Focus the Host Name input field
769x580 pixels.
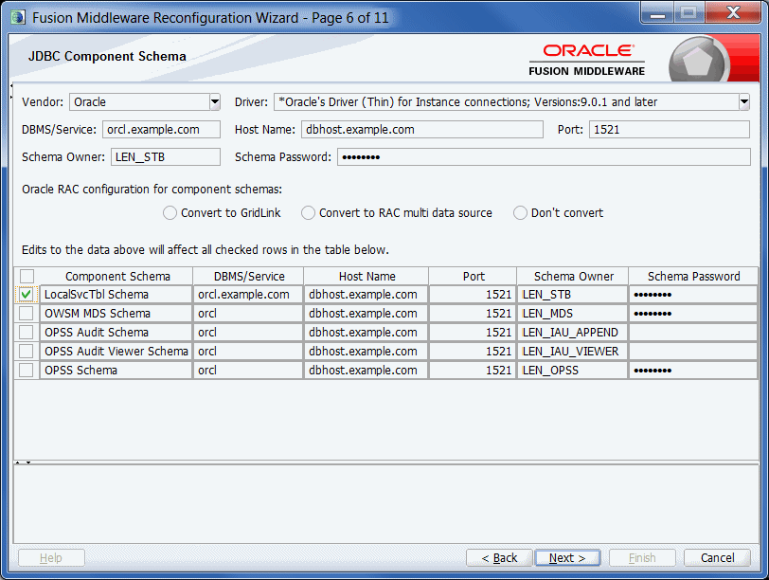pos(421,130)
